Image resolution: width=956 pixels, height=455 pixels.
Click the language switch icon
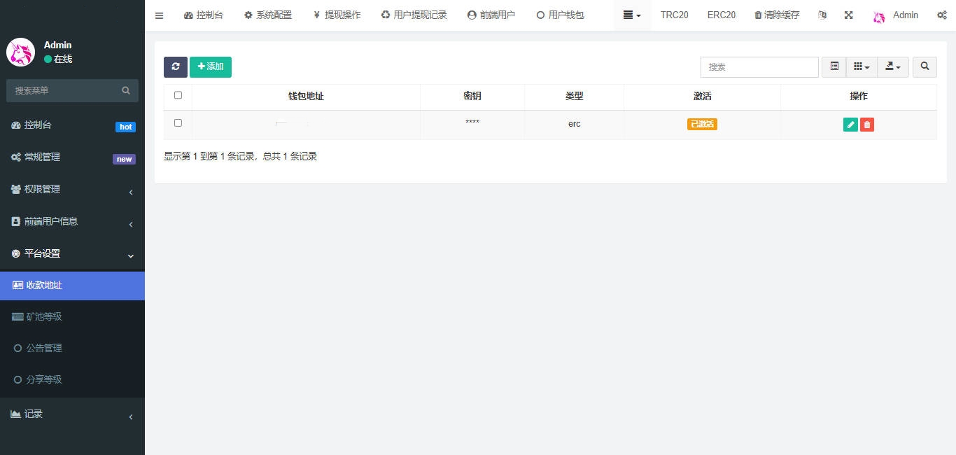point(822,15)
